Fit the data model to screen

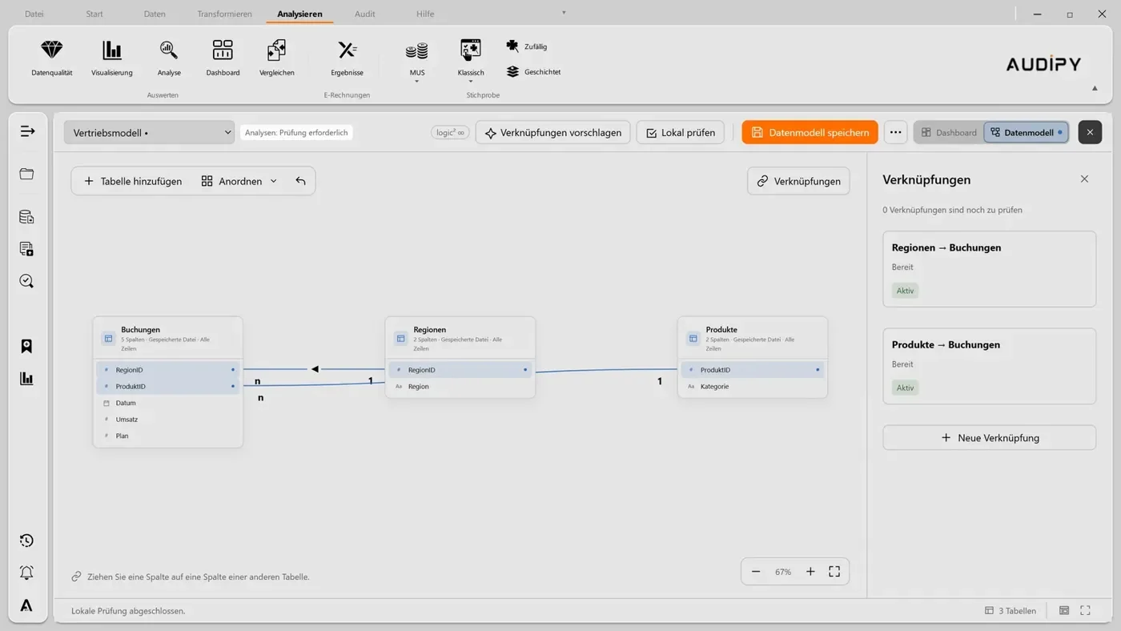834,572
